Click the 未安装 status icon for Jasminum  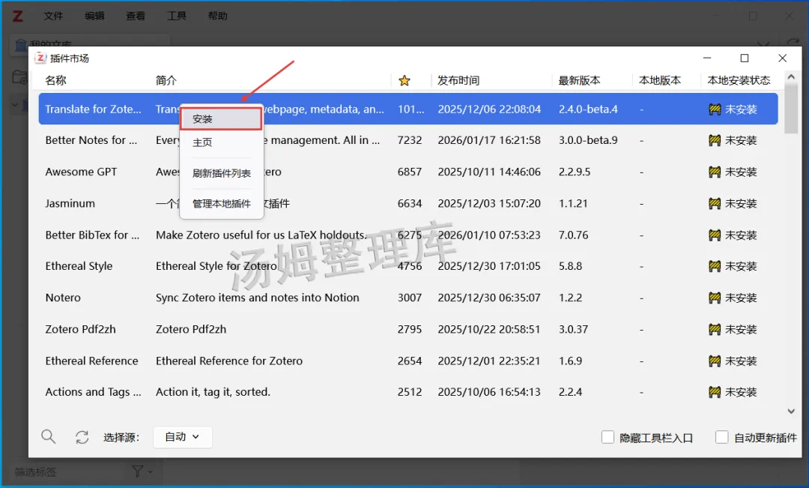click(x=715, y=203)
